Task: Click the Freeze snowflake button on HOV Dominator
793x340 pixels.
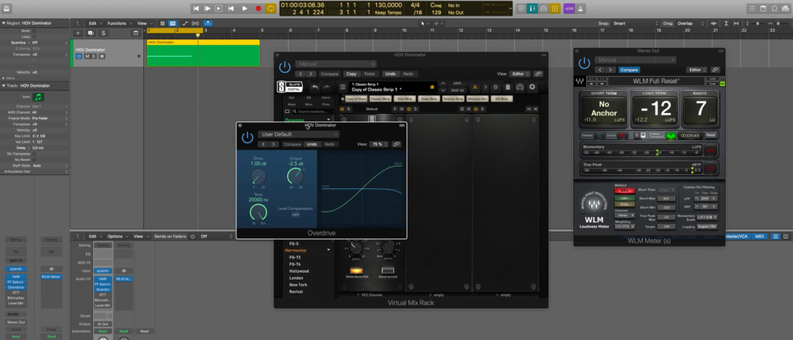Action: [x=101, y=57]
